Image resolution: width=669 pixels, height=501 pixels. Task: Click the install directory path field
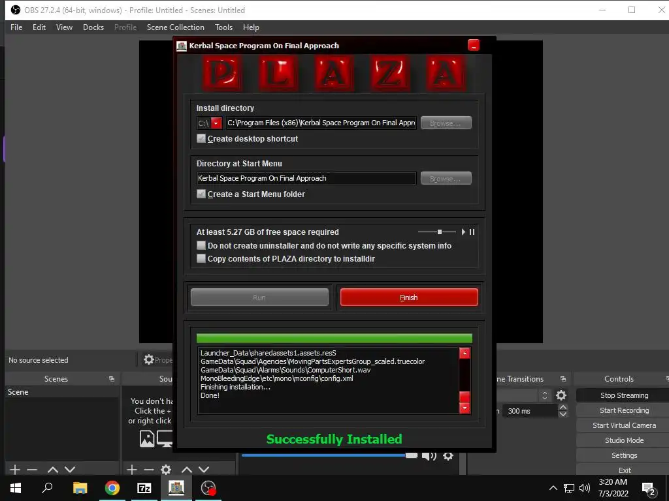tap(321, 123)
